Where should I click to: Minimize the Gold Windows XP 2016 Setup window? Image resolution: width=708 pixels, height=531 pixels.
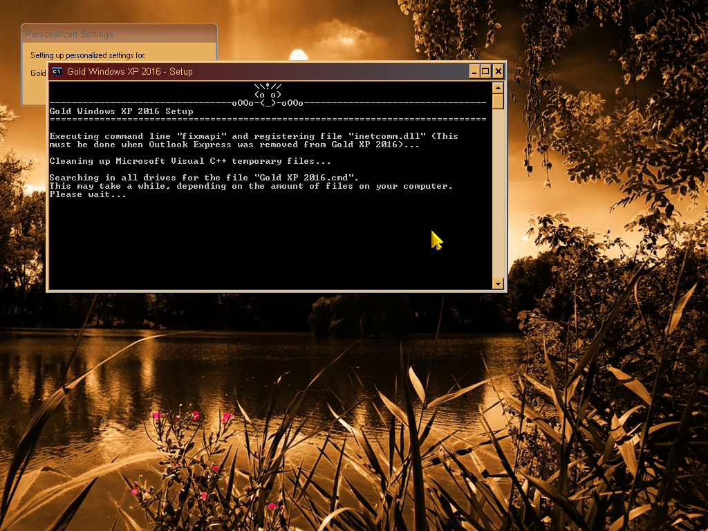[474, 71]
